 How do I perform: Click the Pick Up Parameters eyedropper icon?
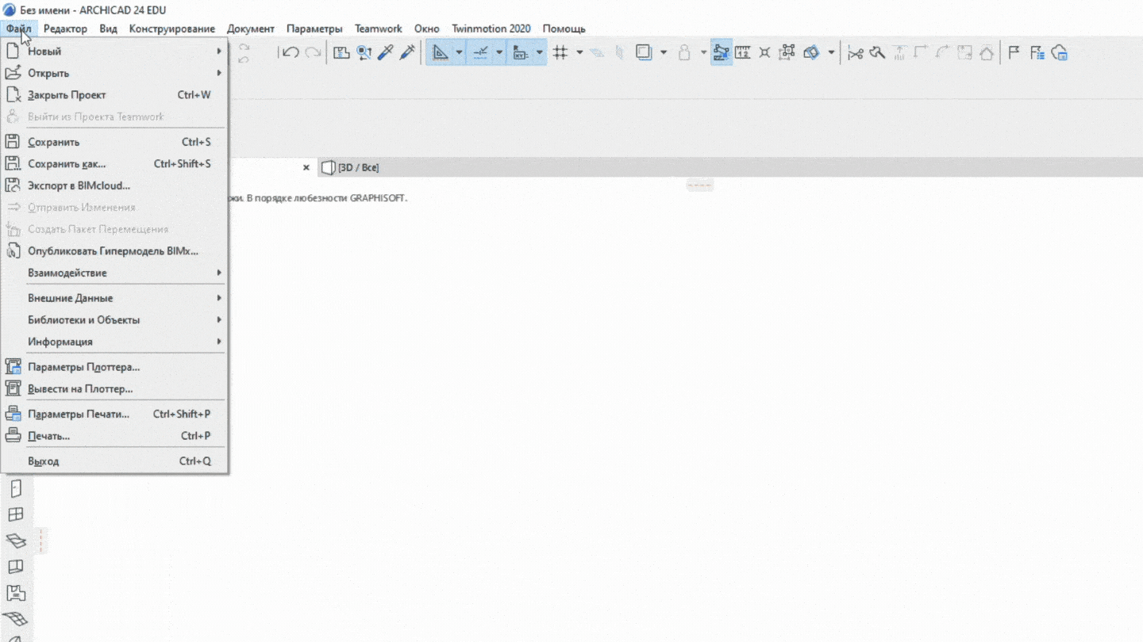click(386, 53)
